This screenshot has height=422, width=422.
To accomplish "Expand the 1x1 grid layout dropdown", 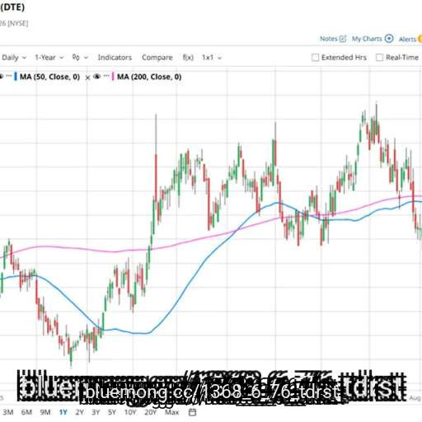I will [x=212, y=58].
